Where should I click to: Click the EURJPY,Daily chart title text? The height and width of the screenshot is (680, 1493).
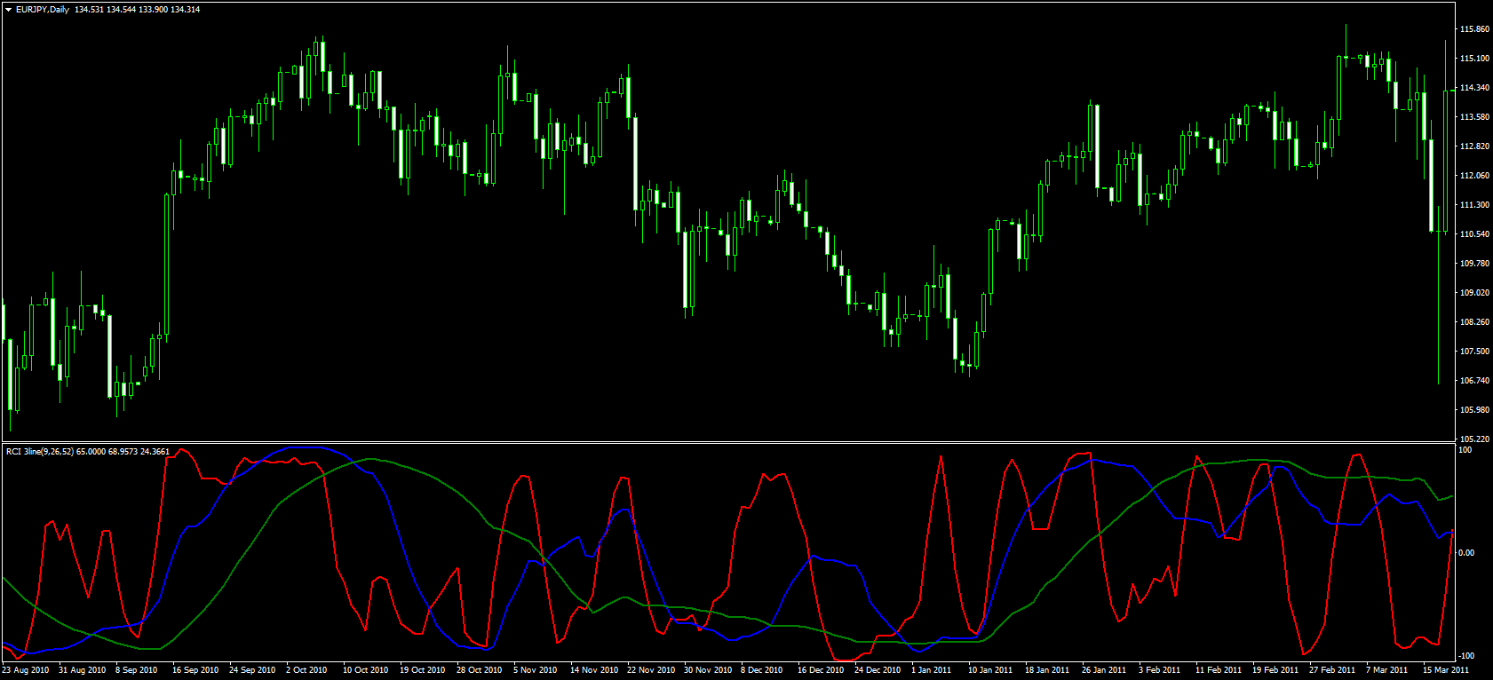tap(43, 10)
